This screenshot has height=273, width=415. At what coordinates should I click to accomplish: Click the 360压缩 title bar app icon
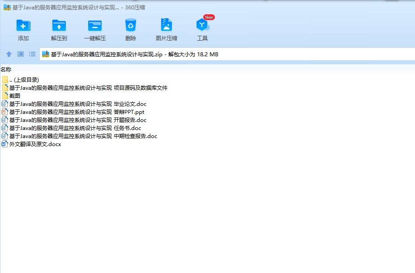[x=7, y=8]
